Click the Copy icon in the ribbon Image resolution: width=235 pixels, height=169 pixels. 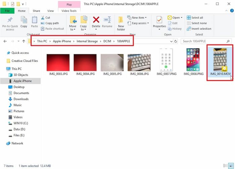coord(24,21)
